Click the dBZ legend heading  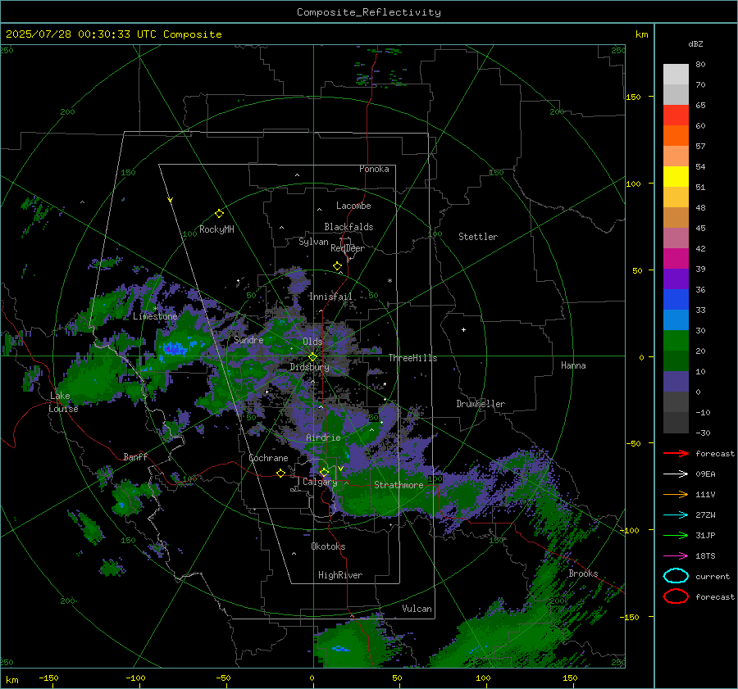[x=695, y=43]
